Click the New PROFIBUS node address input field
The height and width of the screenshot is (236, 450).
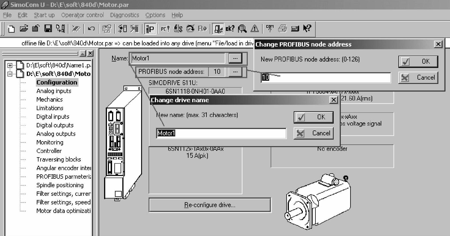point(326,78)
